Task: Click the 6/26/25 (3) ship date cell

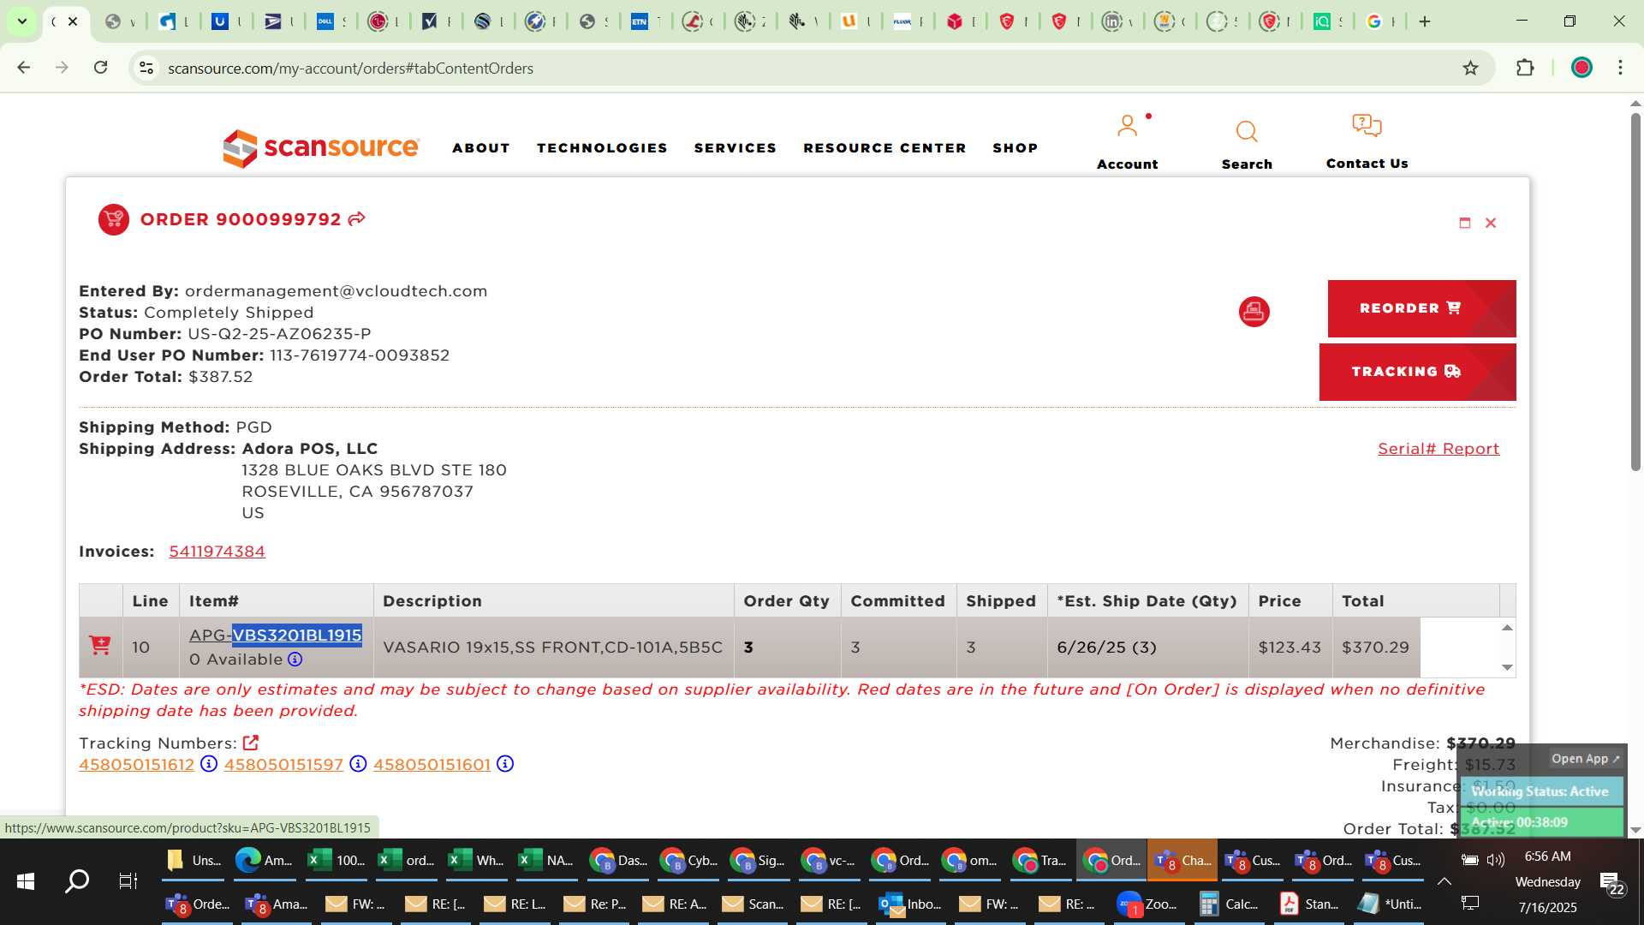Action: coord(1147,647)
